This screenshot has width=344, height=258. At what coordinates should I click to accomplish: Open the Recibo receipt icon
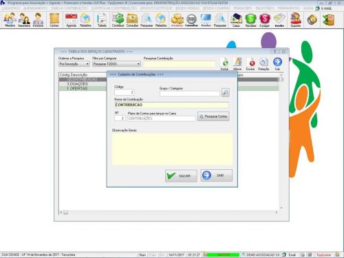tap(279, 20)
